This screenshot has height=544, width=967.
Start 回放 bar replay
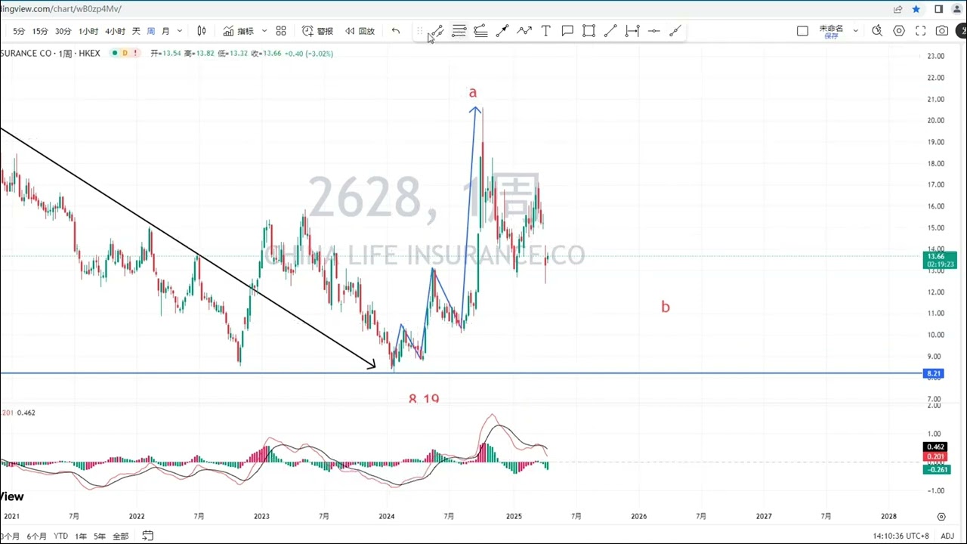(360, 31)
